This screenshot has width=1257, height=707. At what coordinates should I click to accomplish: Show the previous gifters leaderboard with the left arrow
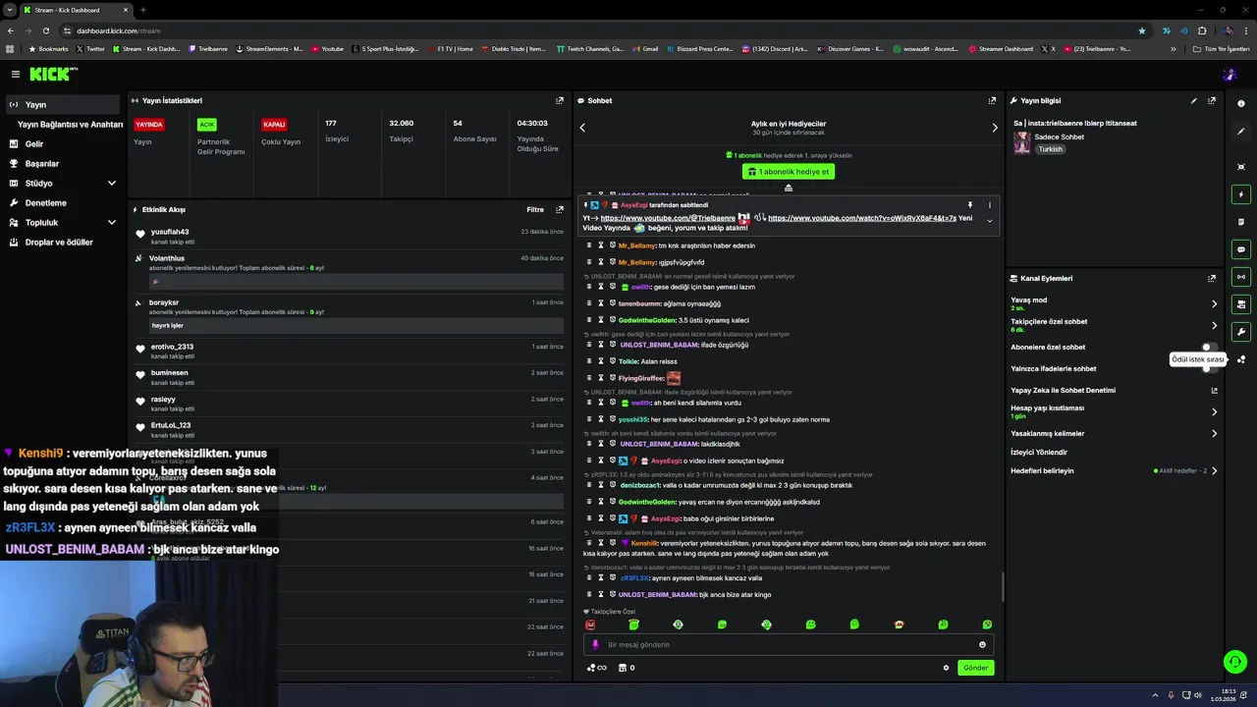[x=582, y=128]
